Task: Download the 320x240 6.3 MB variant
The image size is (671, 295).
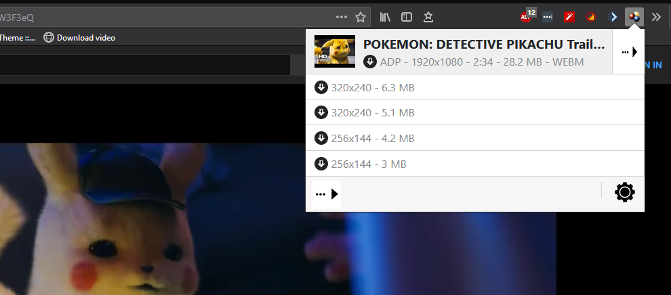Action: 321,87
